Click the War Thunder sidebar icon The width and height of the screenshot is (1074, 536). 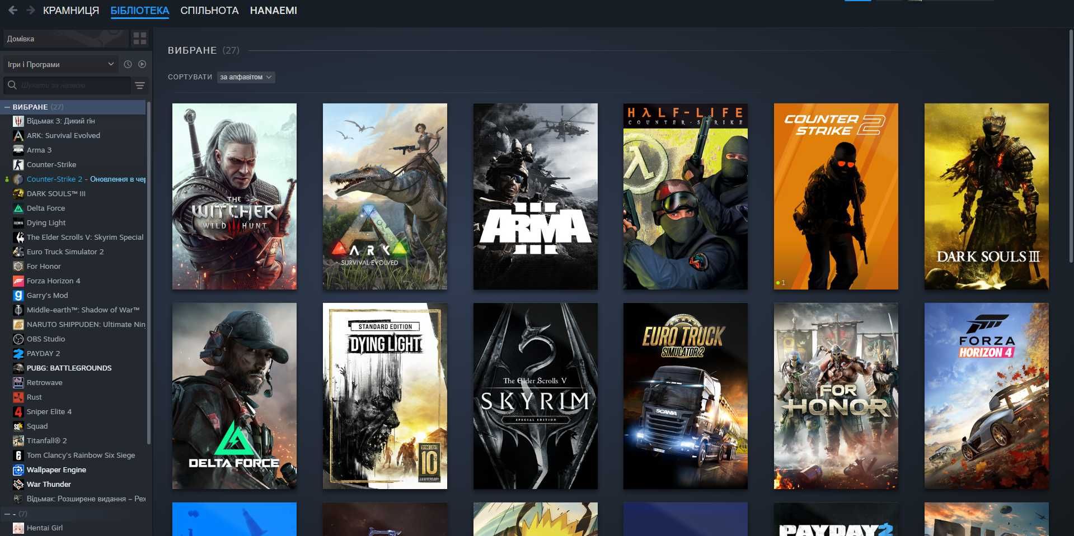(x=18, y=484)
